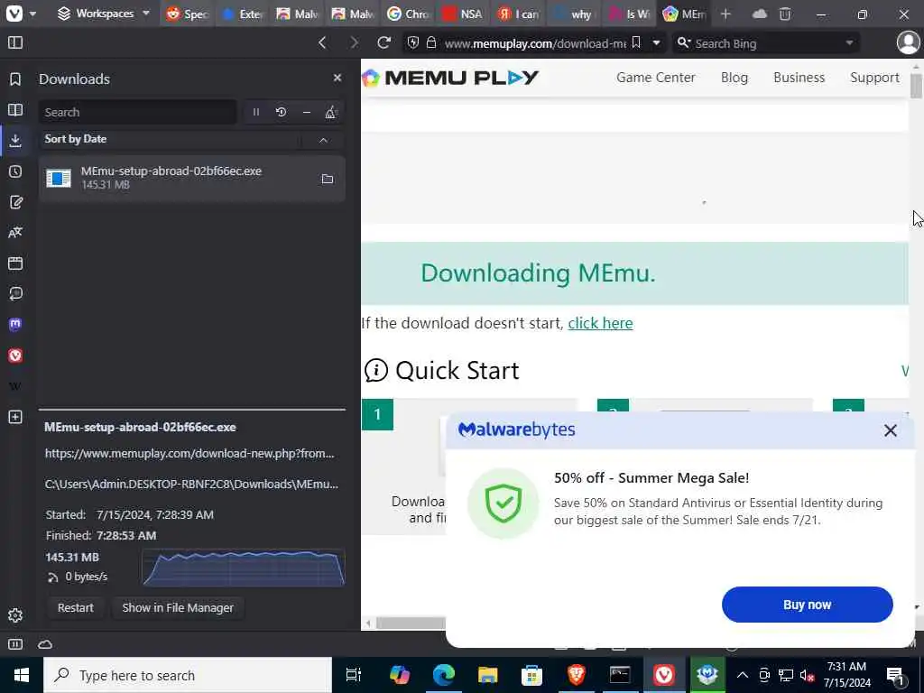
Task: Click the Search Bing field
Action: click(x=766, y=43)
